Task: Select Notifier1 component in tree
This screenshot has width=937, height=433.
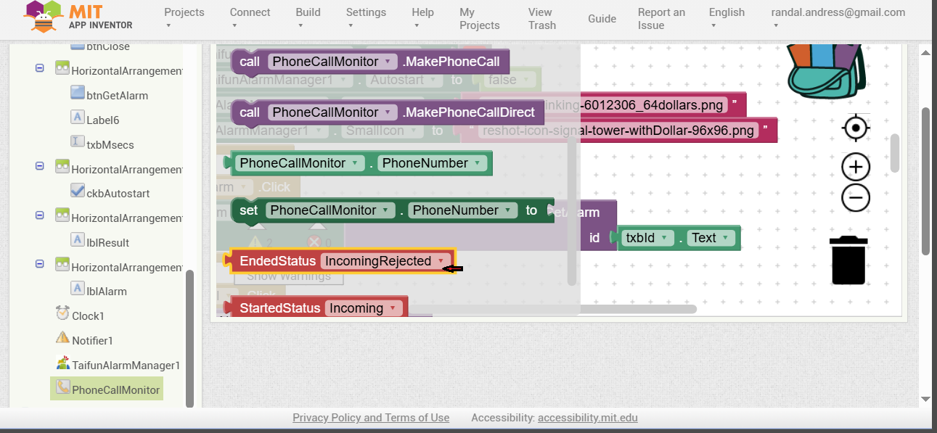Action: click(92, 340)
